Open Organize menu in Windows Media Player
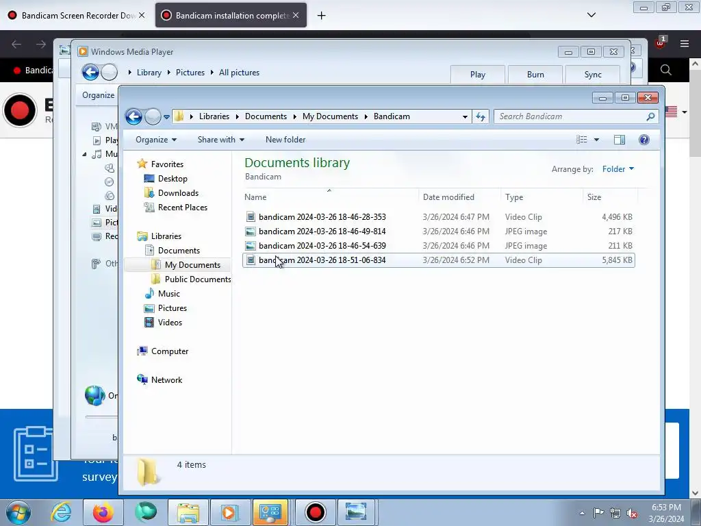The height and width of the screenshot is (526, 701). coord(99,95)
